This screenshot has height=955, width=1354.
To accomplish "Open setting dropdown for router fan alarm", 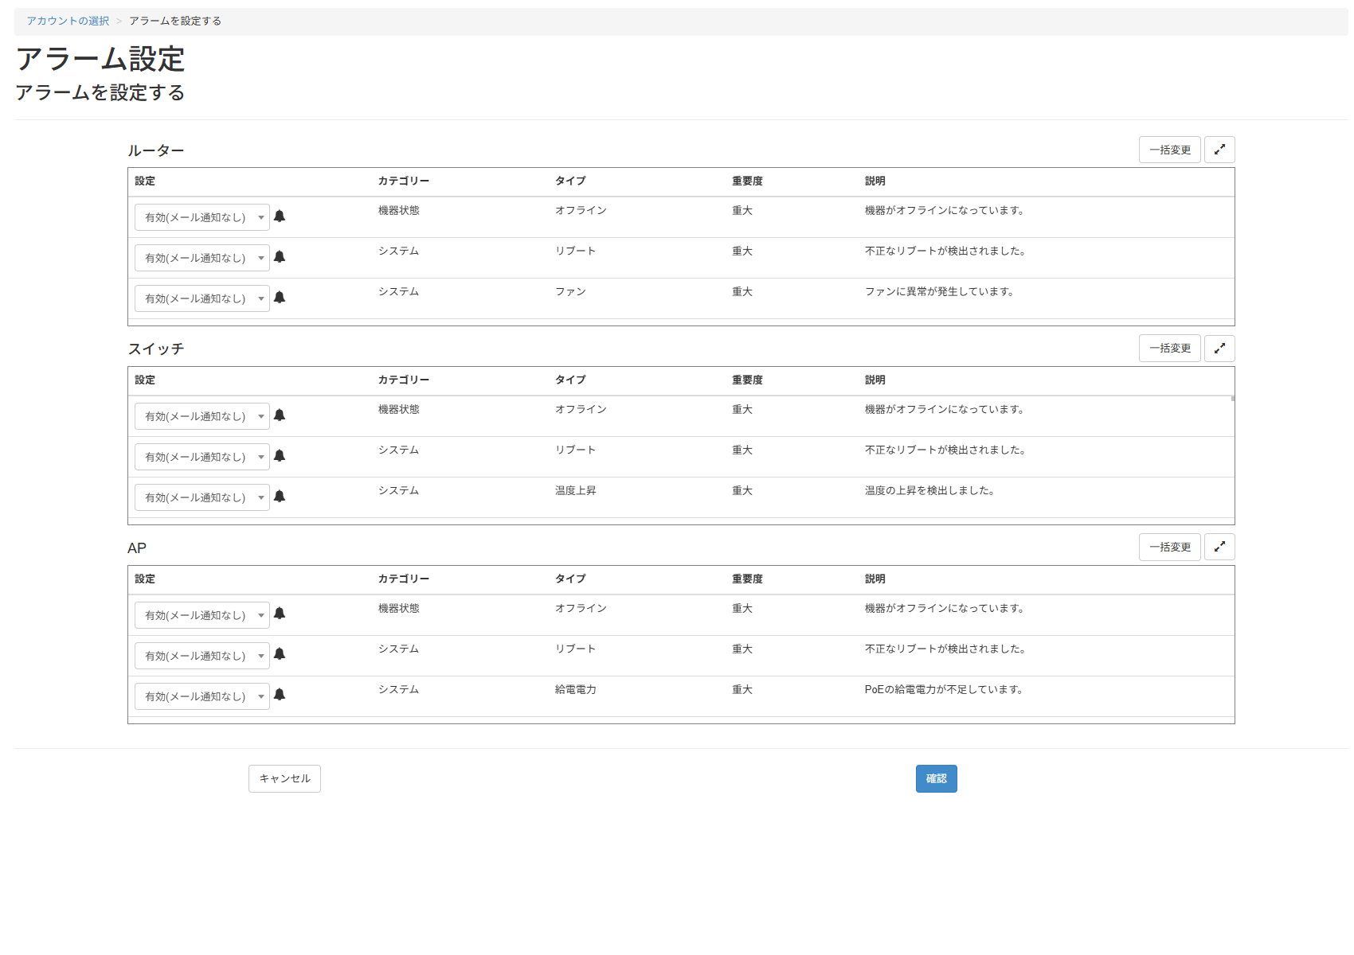I will tap(202, 298).
